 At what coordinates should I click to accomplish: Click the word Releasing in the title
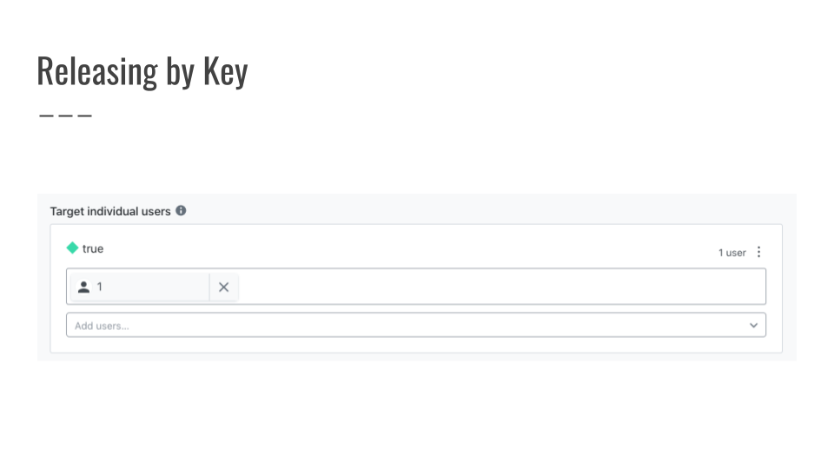pyautogui.click(x=97, y=72)
